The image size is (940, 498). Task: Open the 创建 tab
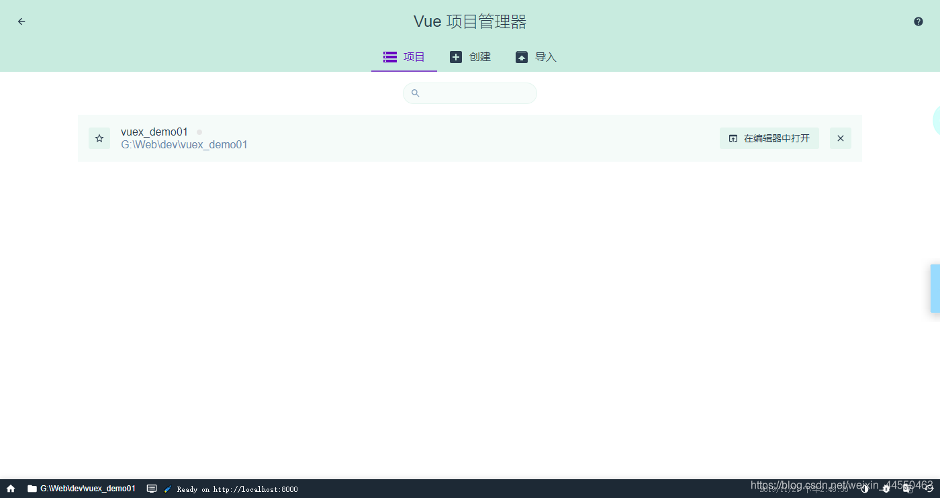pyautogui.click(x=470, y=57)
